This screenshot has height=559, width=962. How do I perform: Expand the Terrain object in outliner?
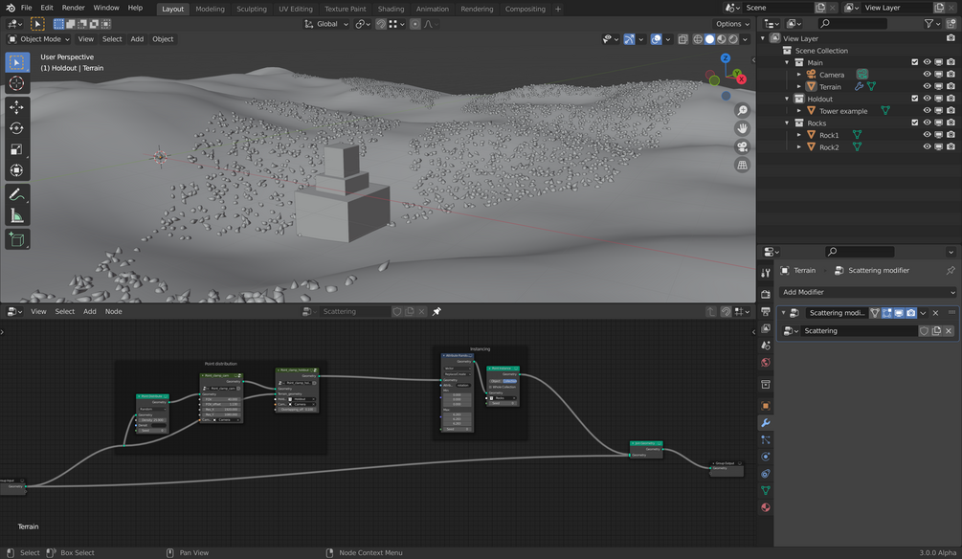(x=799, y=86)
